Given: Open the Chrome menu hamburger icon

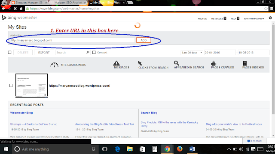Looking at the screenshot, I should click(272, 9).
